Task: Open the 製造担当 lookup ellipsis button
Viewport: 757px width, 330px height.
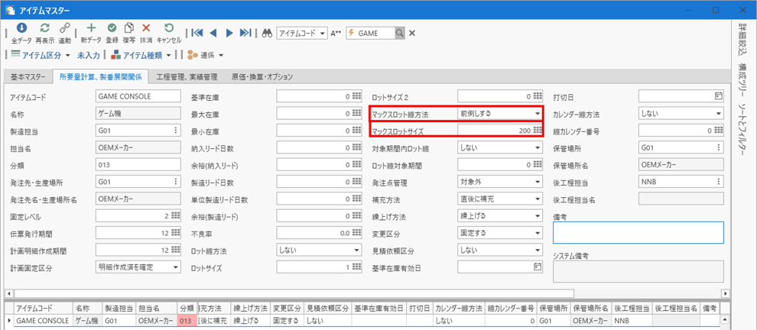Action: pos(176,131)
